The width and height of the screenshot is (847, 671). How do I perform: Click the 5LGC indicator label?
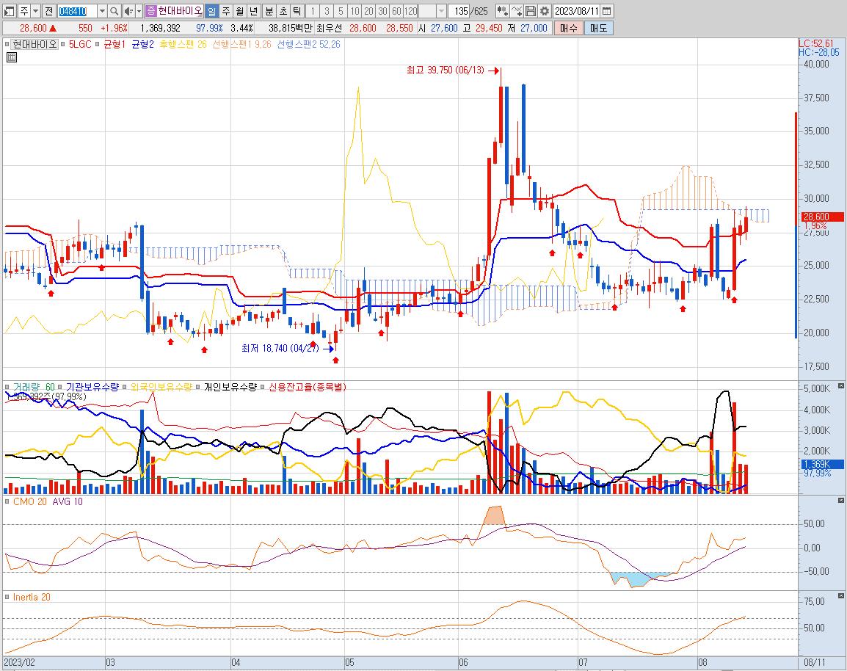coord(80,44)
